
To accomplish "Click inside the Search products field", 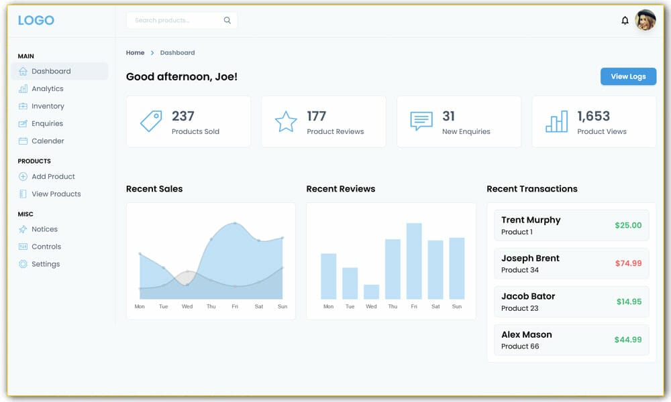I will (168, 20).
